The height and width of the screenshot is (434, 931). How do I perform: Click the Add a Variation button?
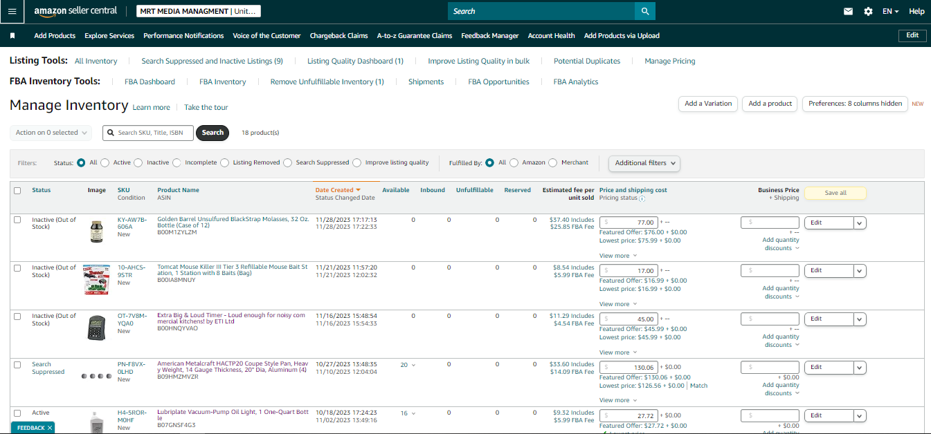coord(708,104)
